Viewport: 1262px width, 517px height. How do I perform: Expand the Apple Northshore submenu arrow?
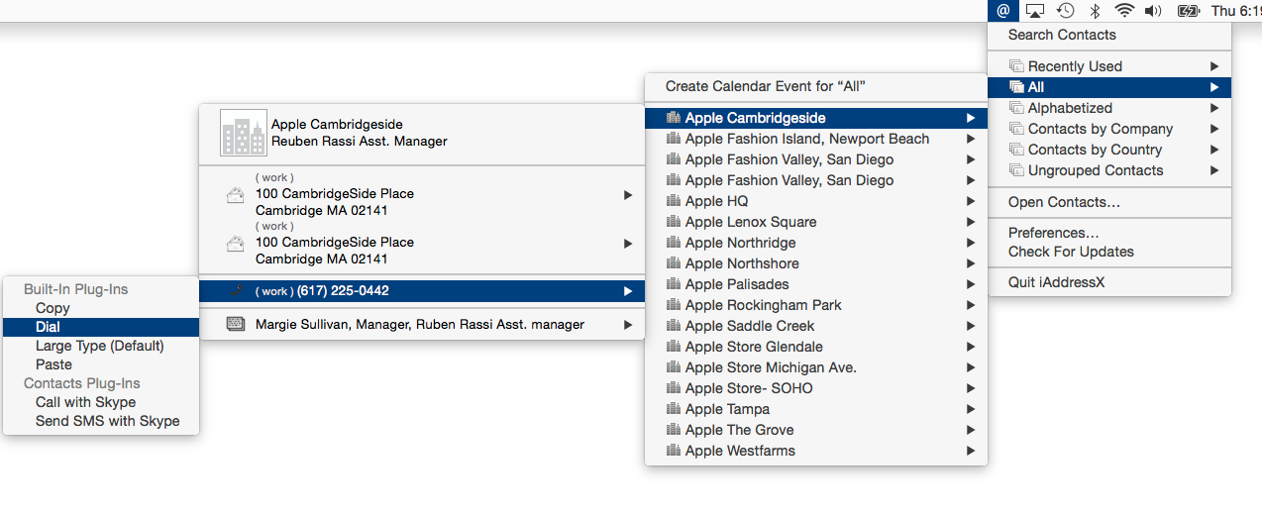971,263
